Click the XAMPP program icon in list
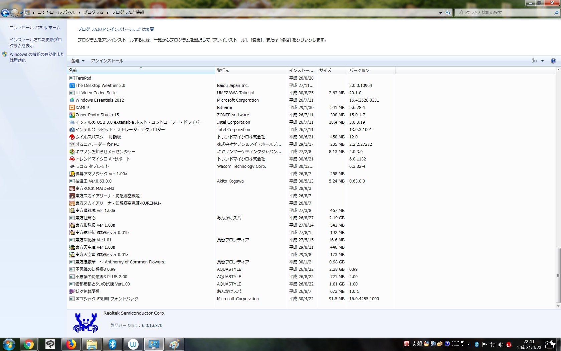The image size is (561, 351). click(72, 108)
